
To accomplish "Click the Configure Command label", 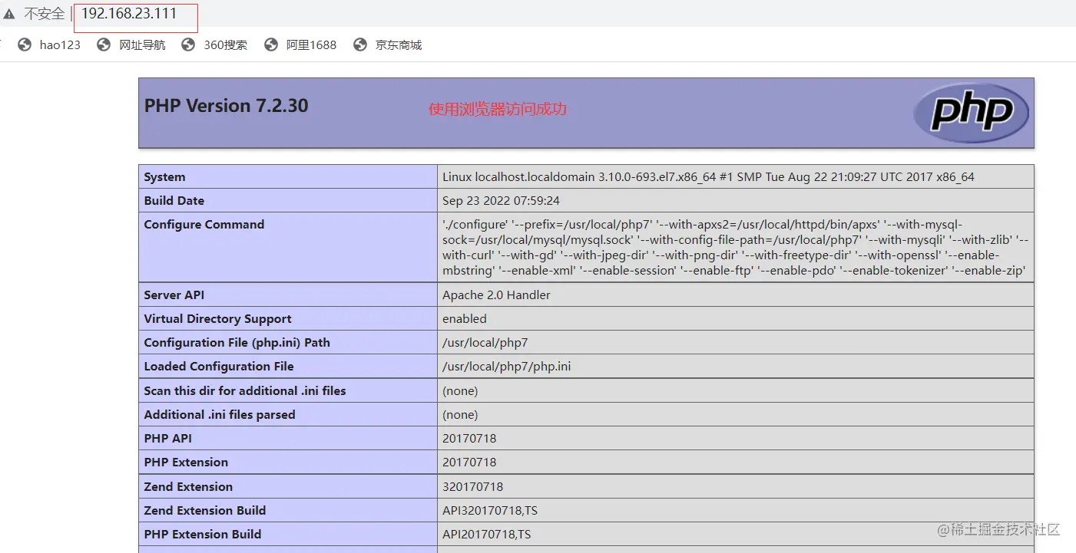I will pos(204,224).
